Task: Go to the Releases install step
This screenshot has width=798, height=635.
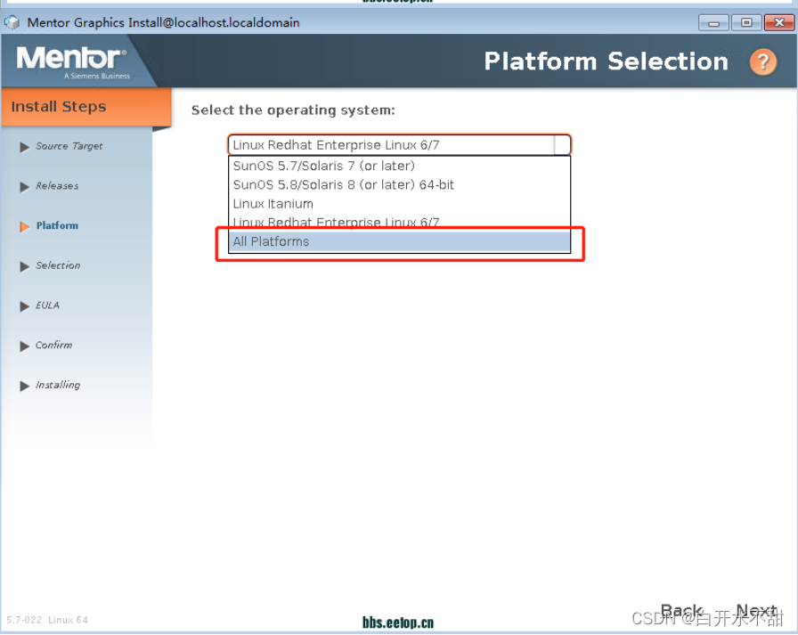Action: tap(57, 186)
